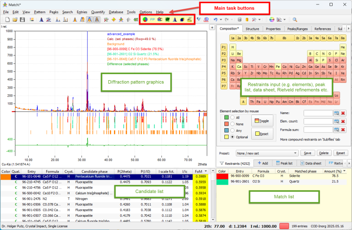Select the 'All' element selection radio button
The width and height of the screenshot is (352, 230).
[x=231, y=118]
